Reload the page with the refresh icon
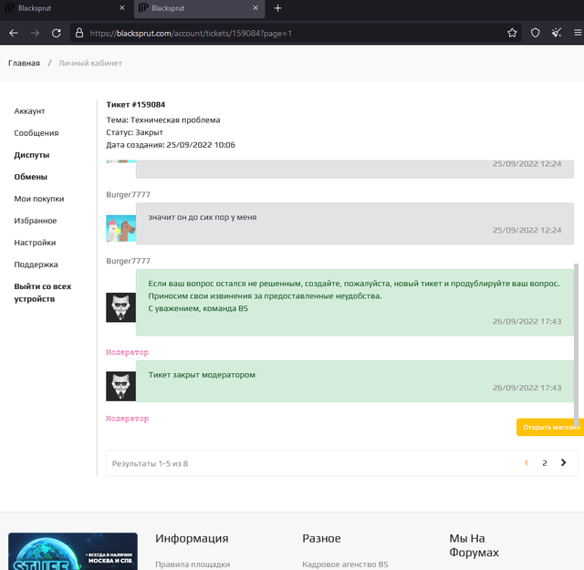The height and width of the screenshot is (570, 584). [x=57, y=33]
